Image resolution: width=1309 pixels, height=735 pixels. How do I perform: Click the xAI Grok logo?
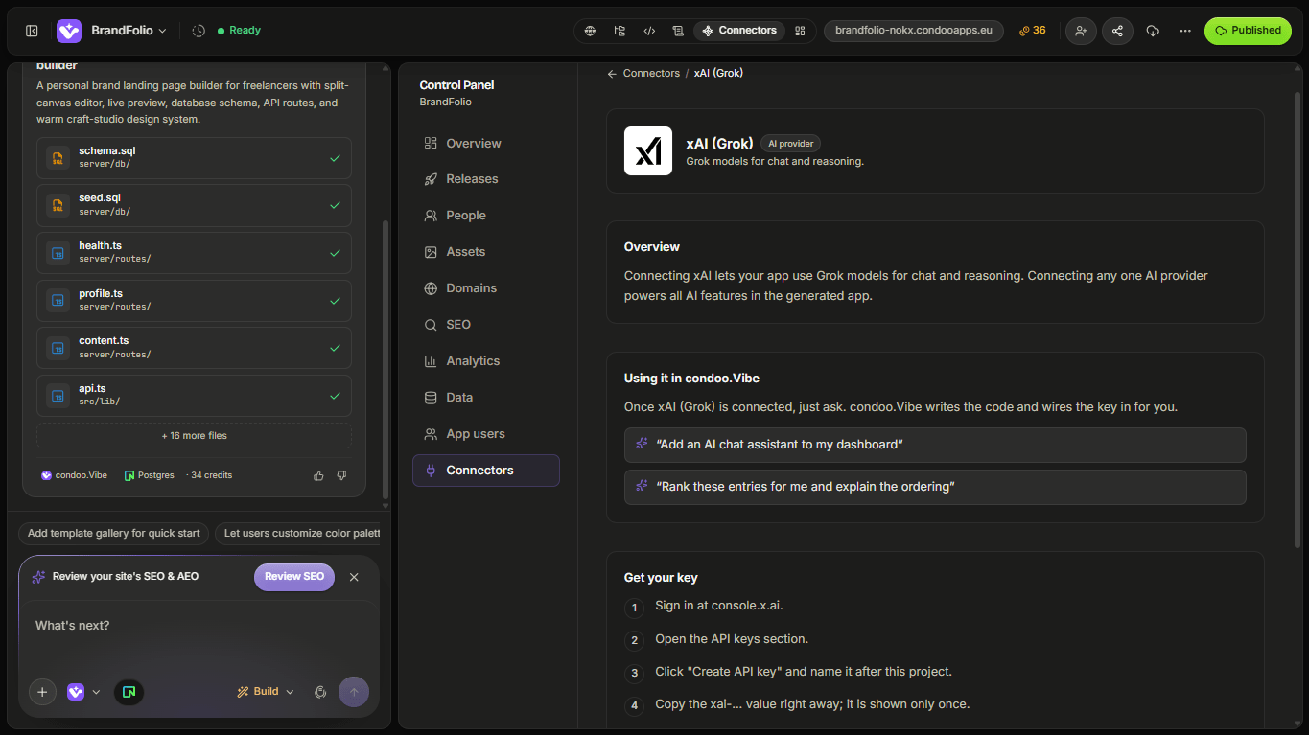pos(648,151)
